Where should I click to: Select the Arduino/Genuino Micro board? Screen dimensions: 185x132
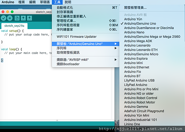pos(152,54)
